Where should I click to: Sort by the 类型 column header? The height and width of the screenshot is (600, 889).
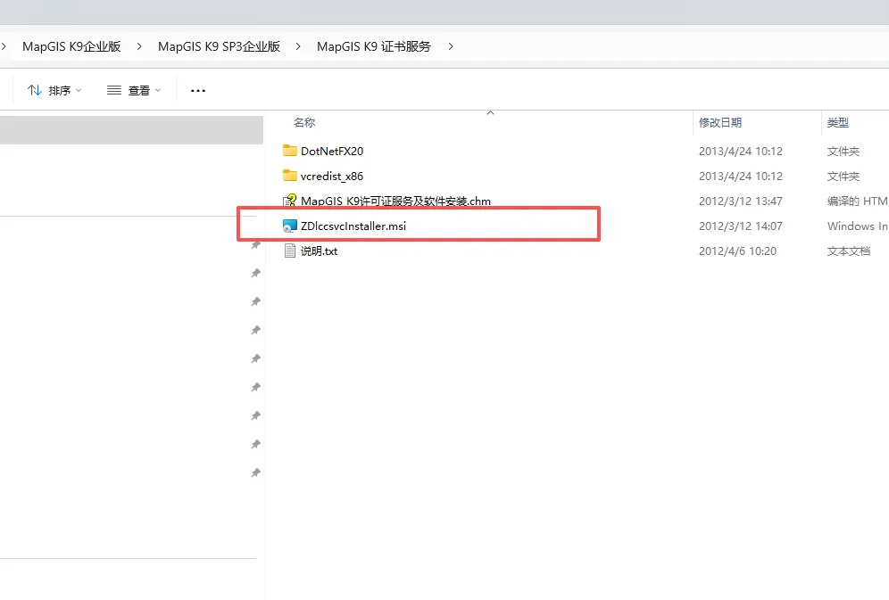click(838, 123)
